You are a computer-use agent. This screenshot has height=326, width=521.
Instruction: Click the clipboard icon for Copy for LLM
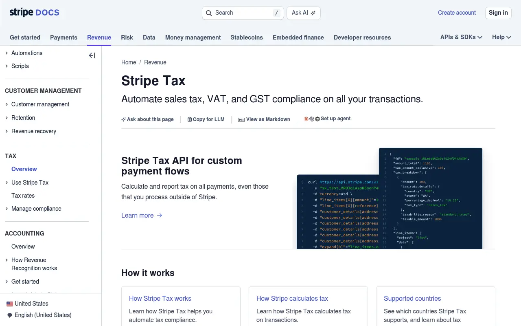[190, 119]
